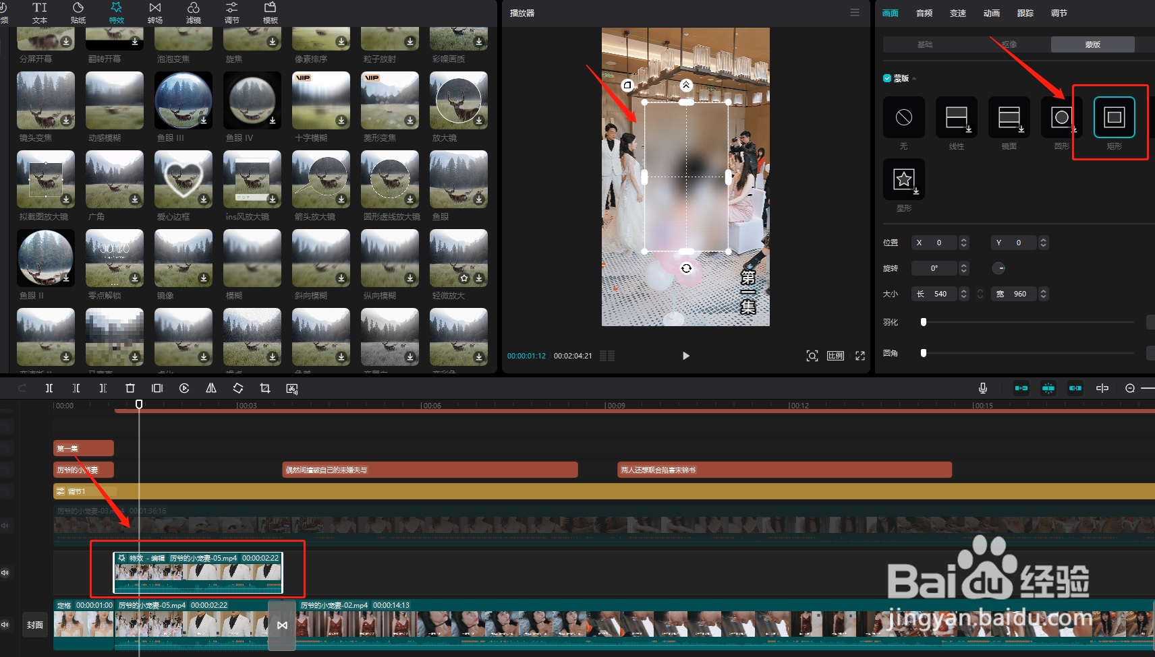Click the 宽 size stepper arrows

click(1044, 294)
